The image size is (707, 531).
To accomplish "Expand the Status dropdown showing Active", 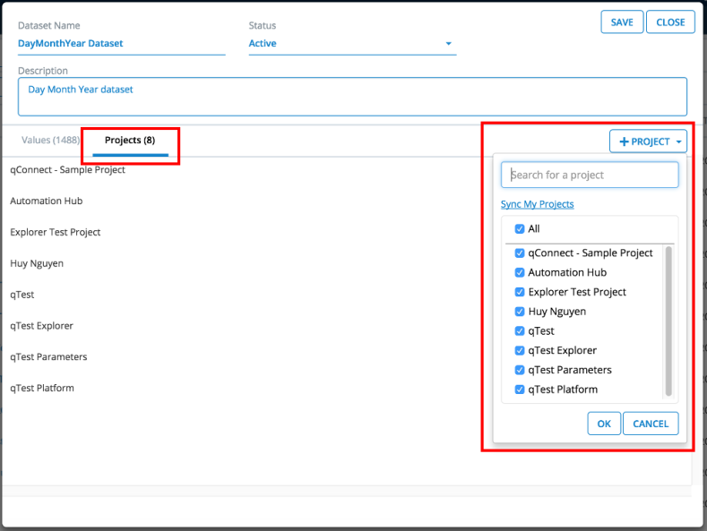I will pos(448,44).
